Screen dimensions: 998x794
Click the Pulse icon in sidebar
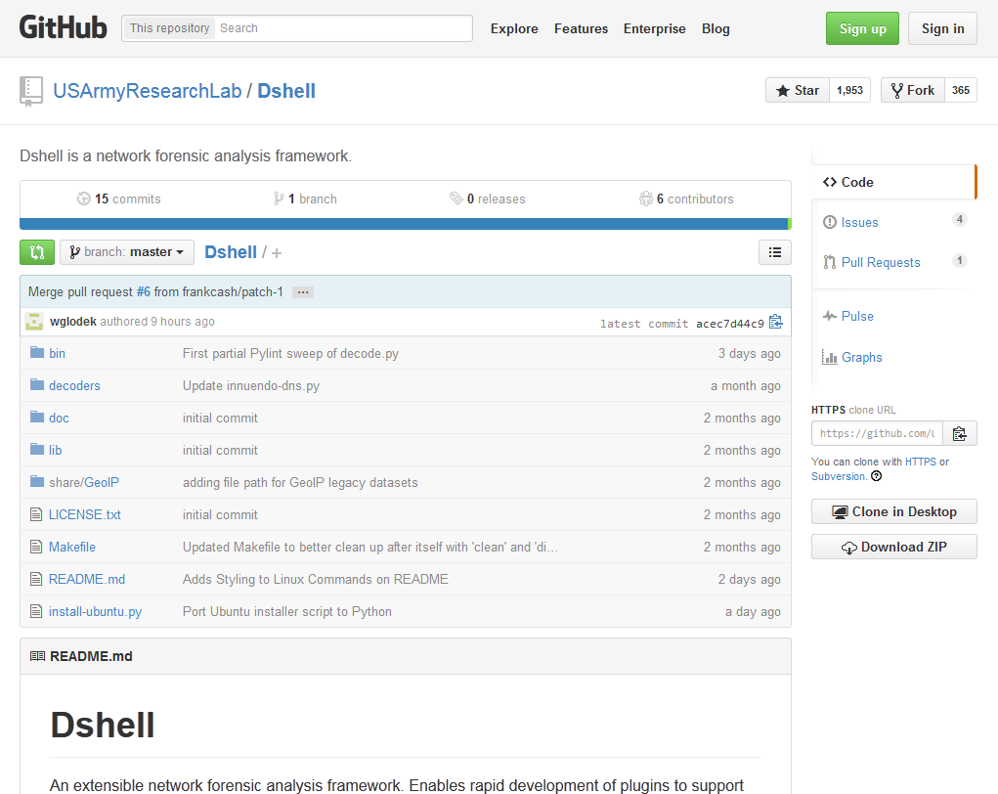point(829,316)
